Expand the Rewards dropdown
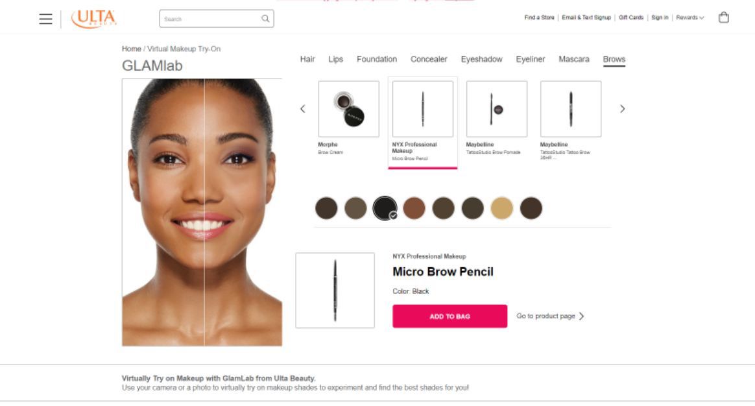Screen dimensions: 755x406 (x=689, y=18)
